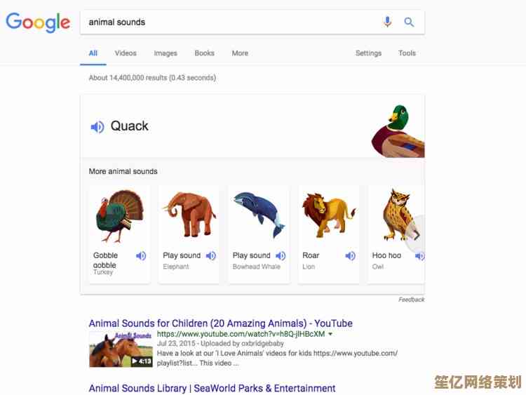Open search Settings

(368, 53)
